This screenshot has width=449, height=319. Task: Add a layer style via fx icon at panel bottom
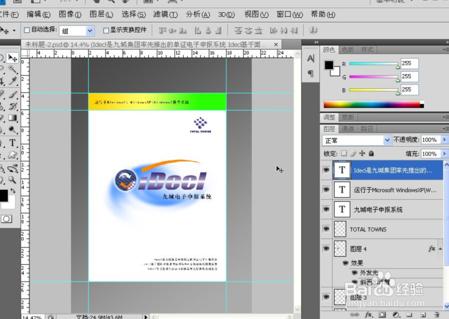[x=368, y=314]
